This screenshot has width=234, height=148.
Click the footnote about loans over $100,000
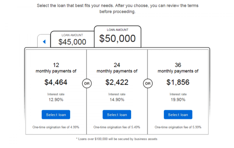(117, 139)
